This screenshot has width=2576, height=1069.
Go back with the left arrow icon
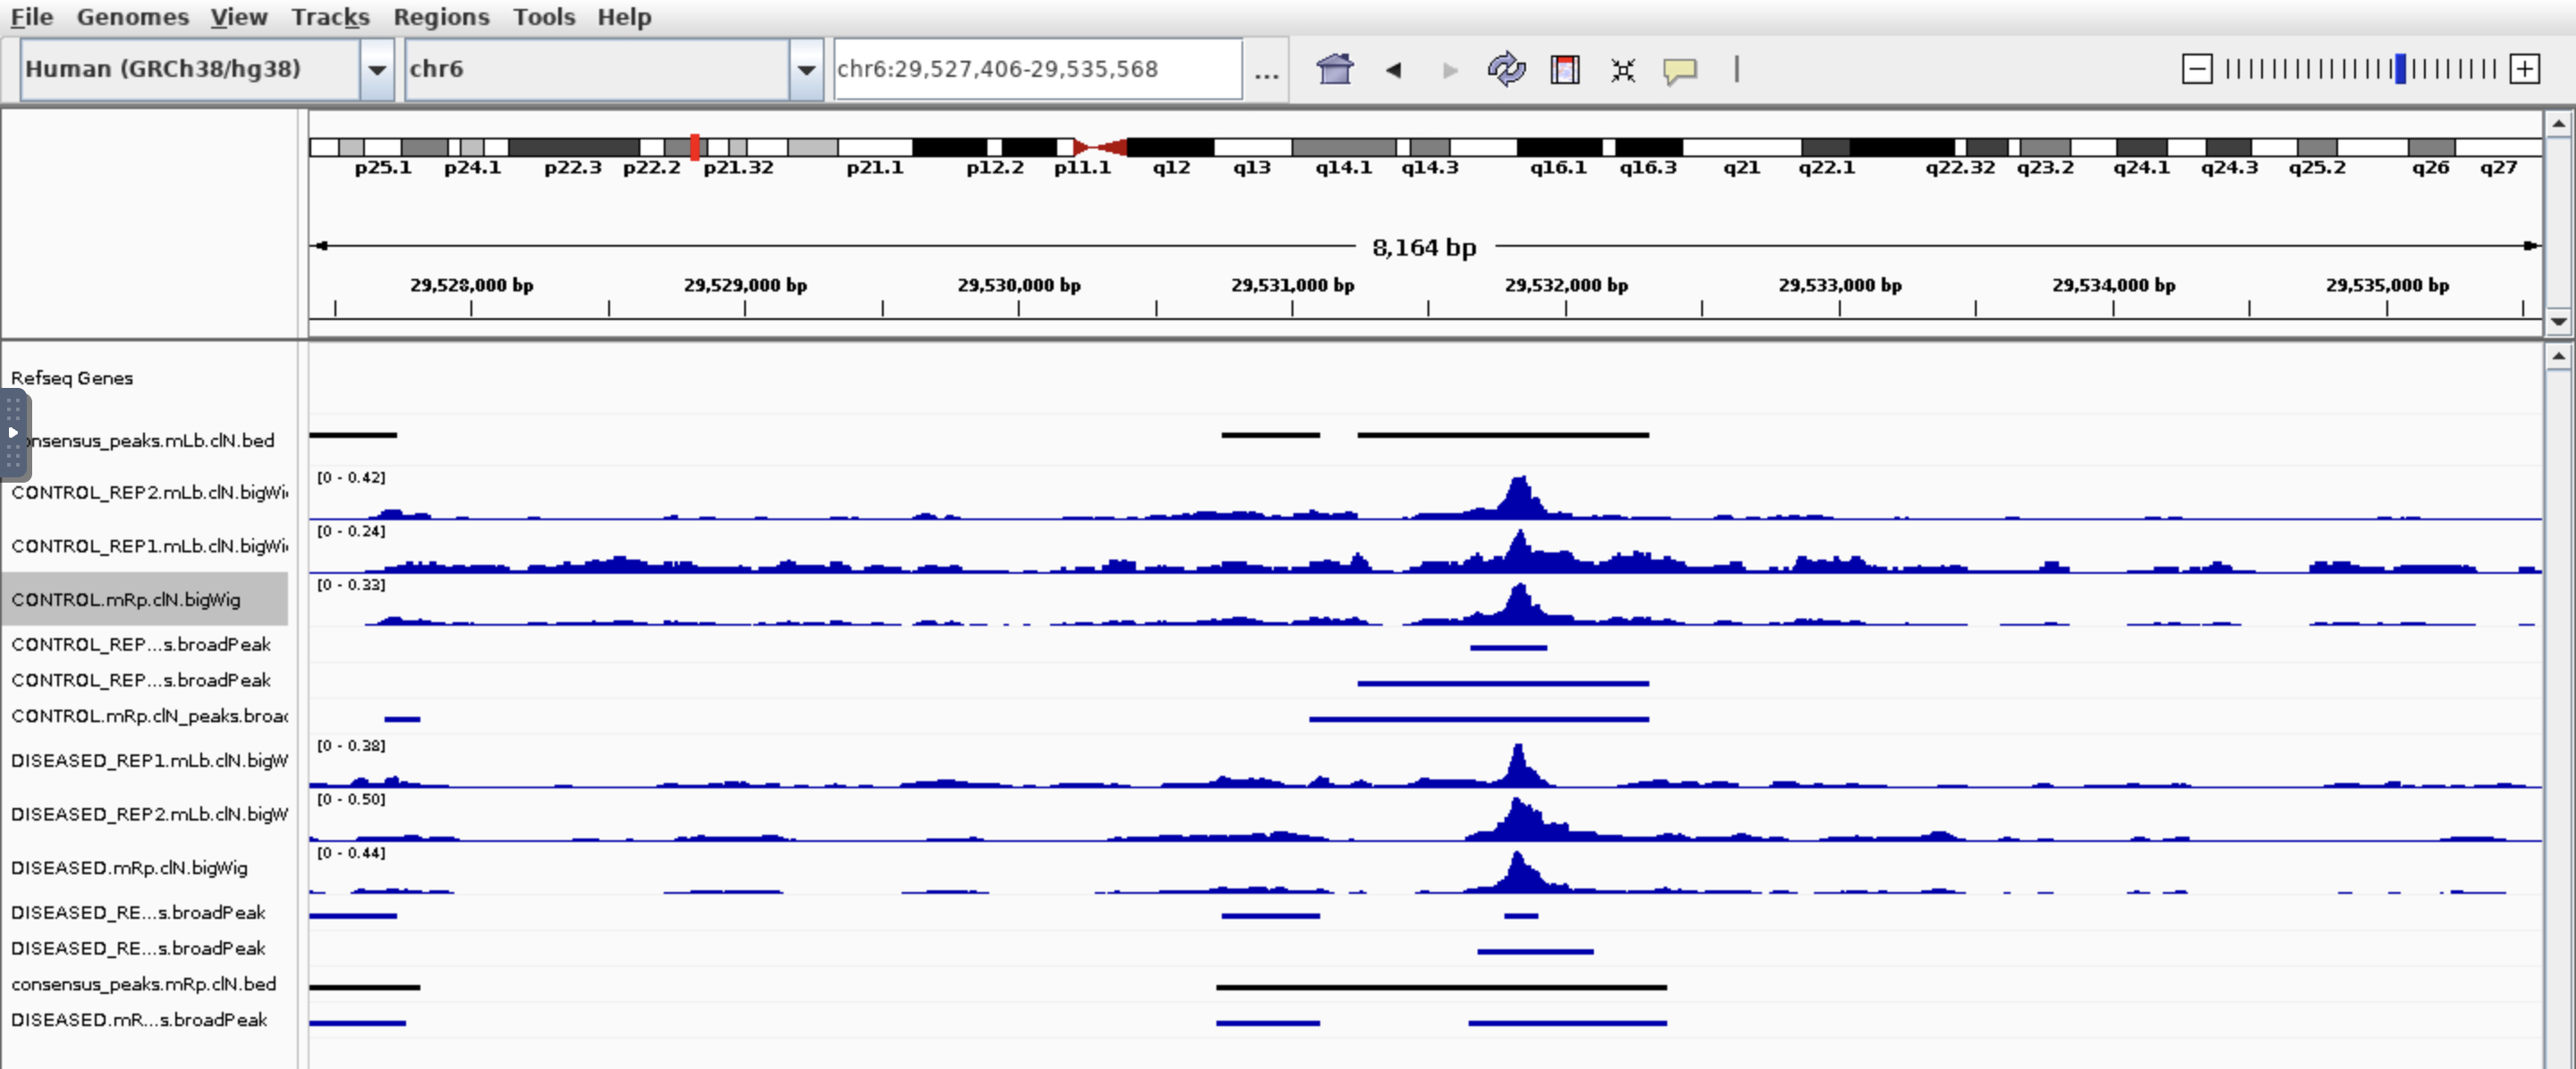pos(1393,70)
